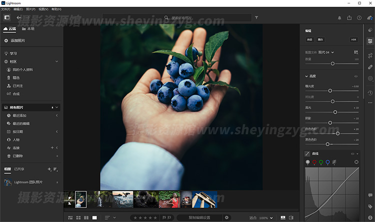
Task: Toggle the 亮度 panel eye visibility
Action: (x=356, y=76)
